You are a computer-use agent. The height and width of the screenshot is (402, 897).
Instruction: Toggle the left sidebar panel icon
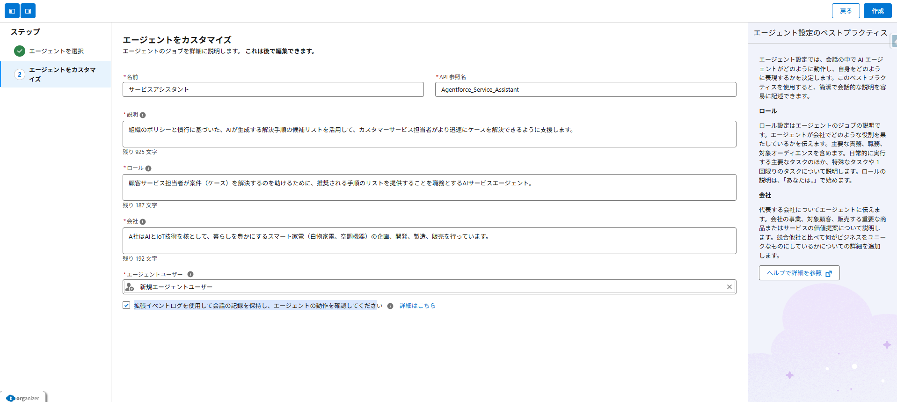(x=12, y=11)
